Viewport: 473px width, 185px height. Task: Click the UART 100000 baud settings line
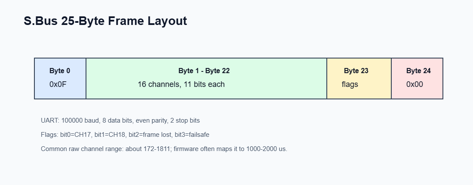point(120,121)
